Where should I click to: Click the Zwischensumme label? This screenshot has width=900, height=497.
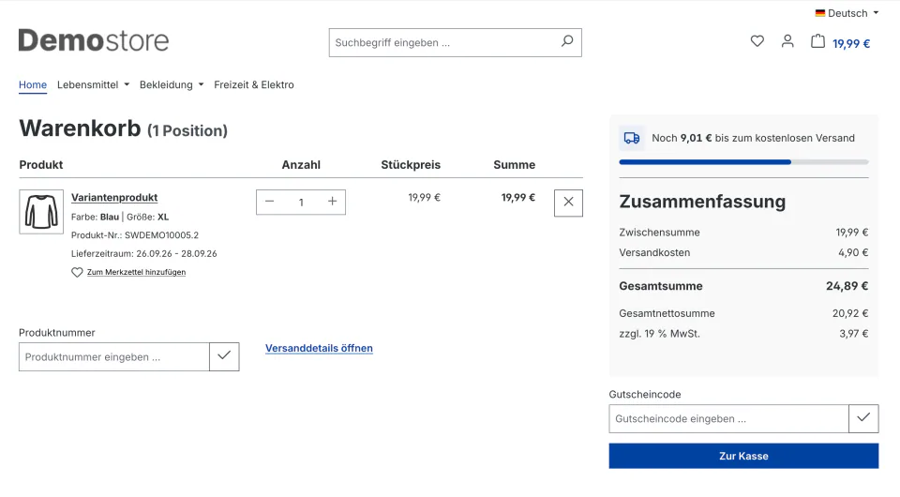click(659, 233)
